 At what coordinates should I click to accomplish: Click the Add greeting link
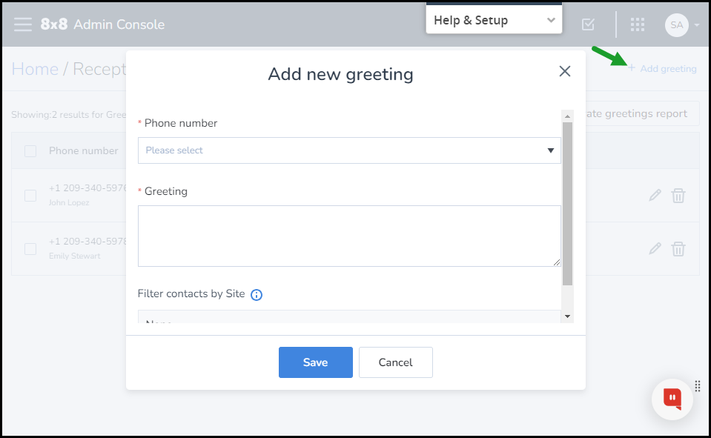(x=663, y=68)
